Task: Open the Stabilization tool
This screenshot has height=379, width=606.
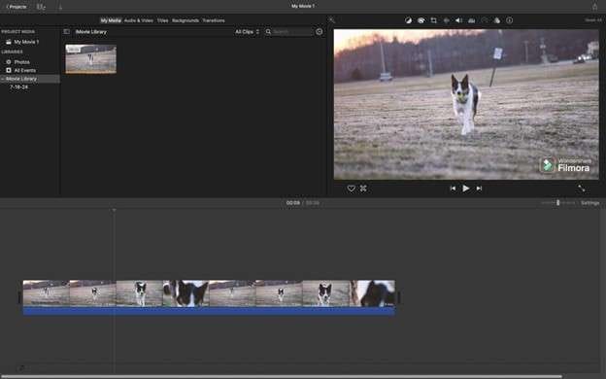Action: [447, 20]
